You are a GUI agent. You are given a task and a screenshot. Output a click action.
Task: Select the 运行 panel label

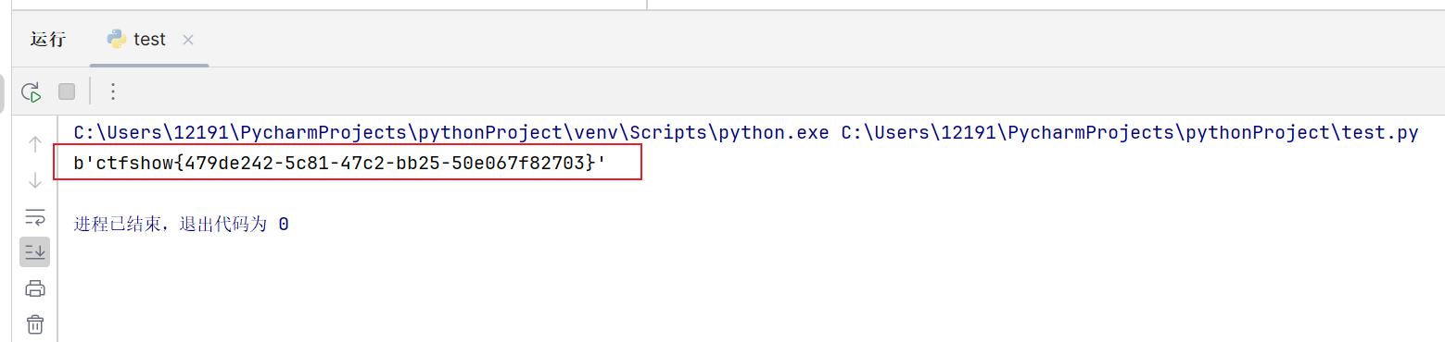pyautogui.click(x=48, y=40)
